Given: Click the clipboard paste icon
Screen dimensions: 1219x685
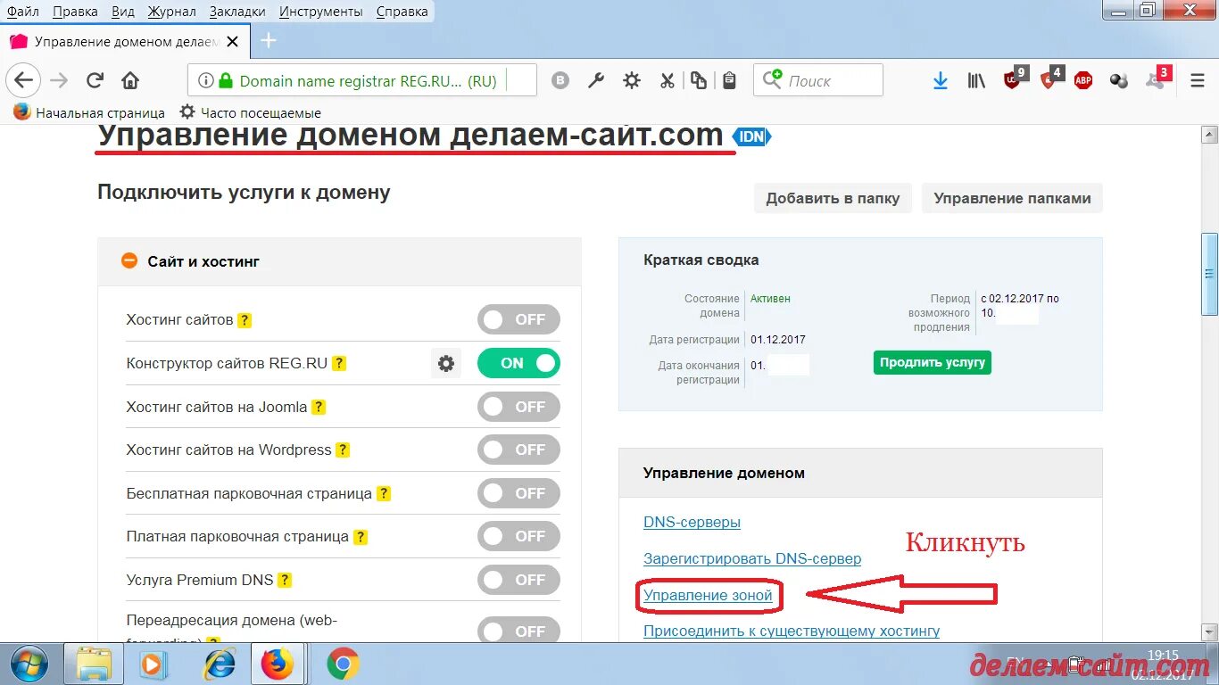Looking at the screenshot, I should tap(729, 81).
